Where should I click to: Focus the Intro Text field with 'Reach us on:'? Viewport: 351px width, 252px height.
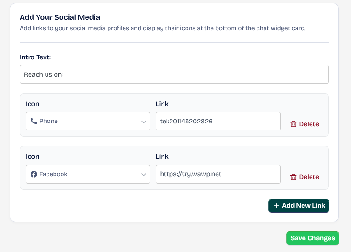click(174, 74)
